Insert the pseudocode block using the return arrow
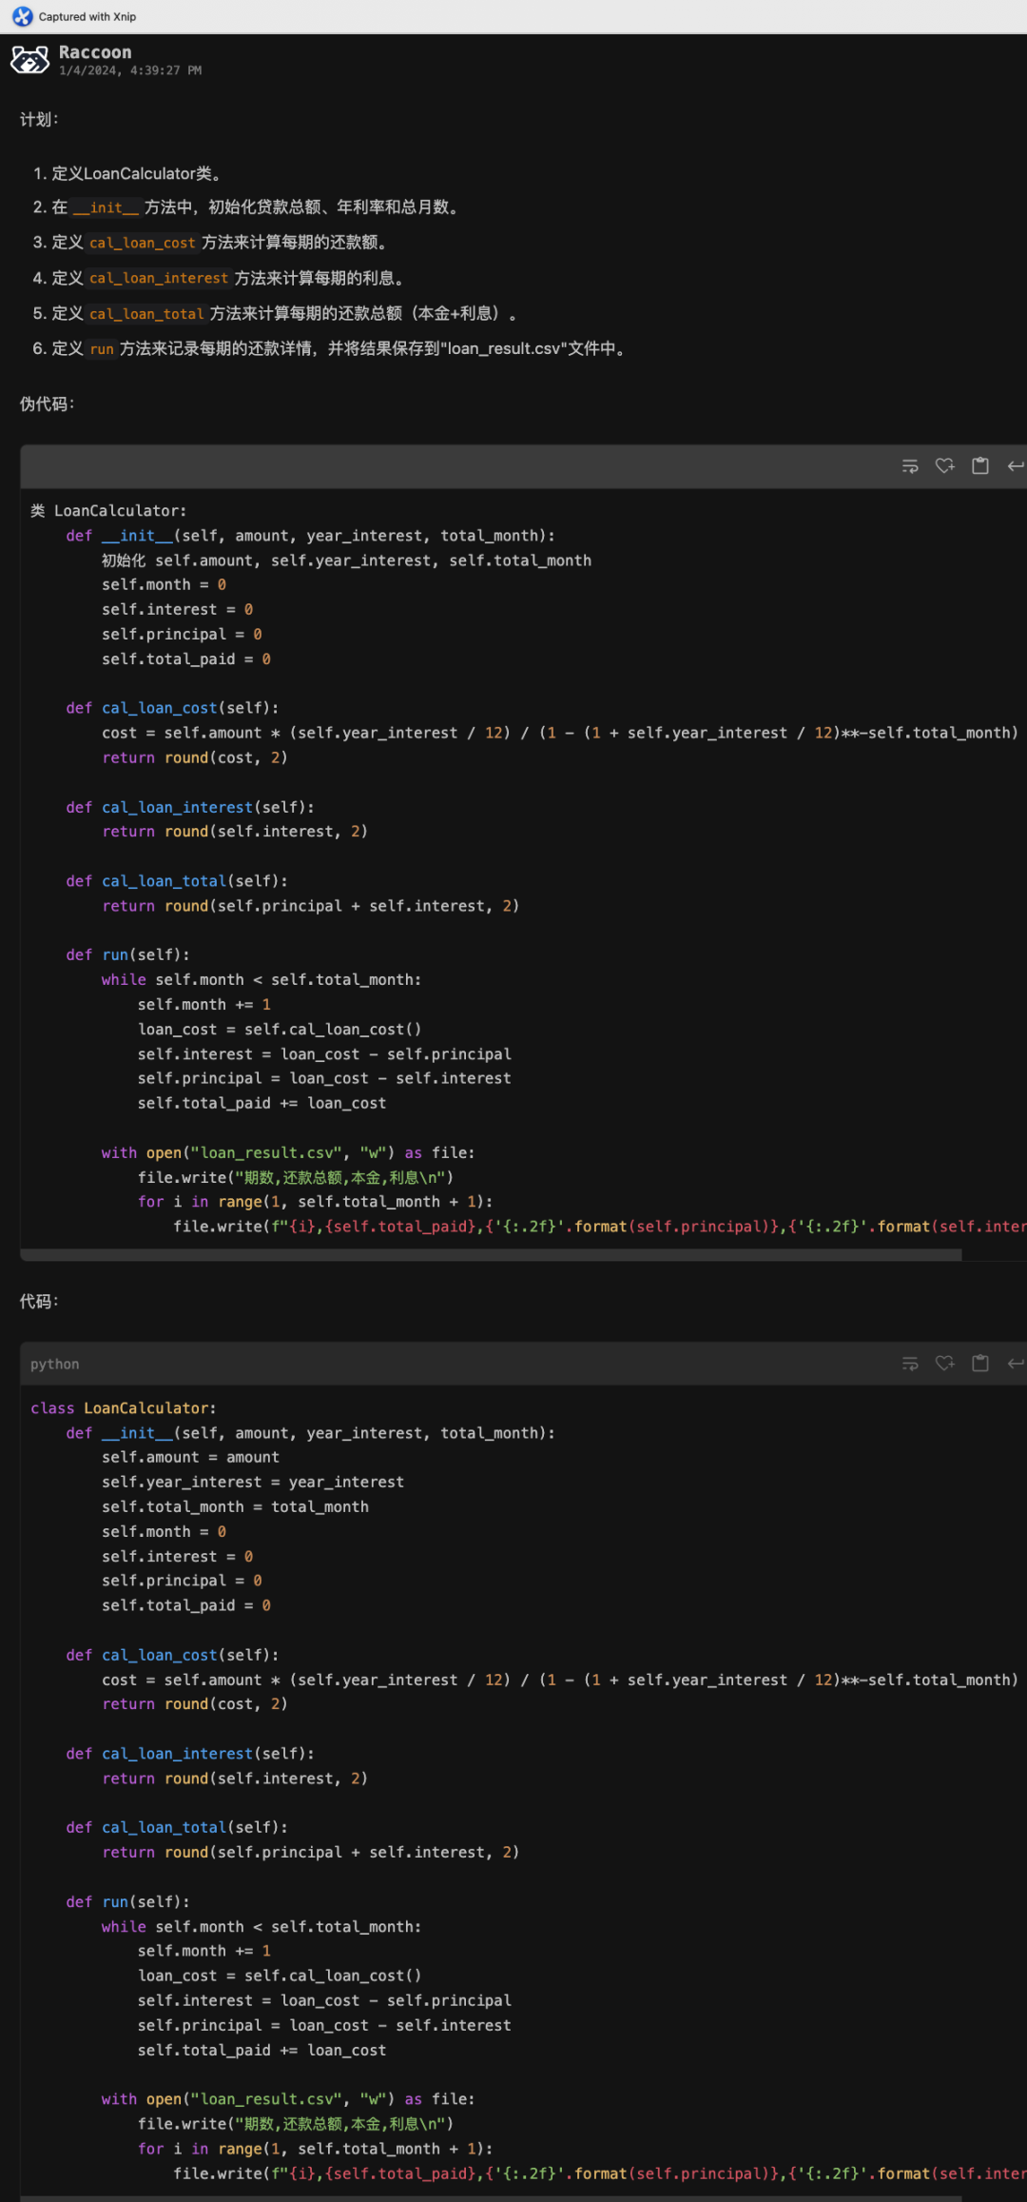Image resolution: width=1027 pixels, height=2202 pixels. coord(1015,466)
